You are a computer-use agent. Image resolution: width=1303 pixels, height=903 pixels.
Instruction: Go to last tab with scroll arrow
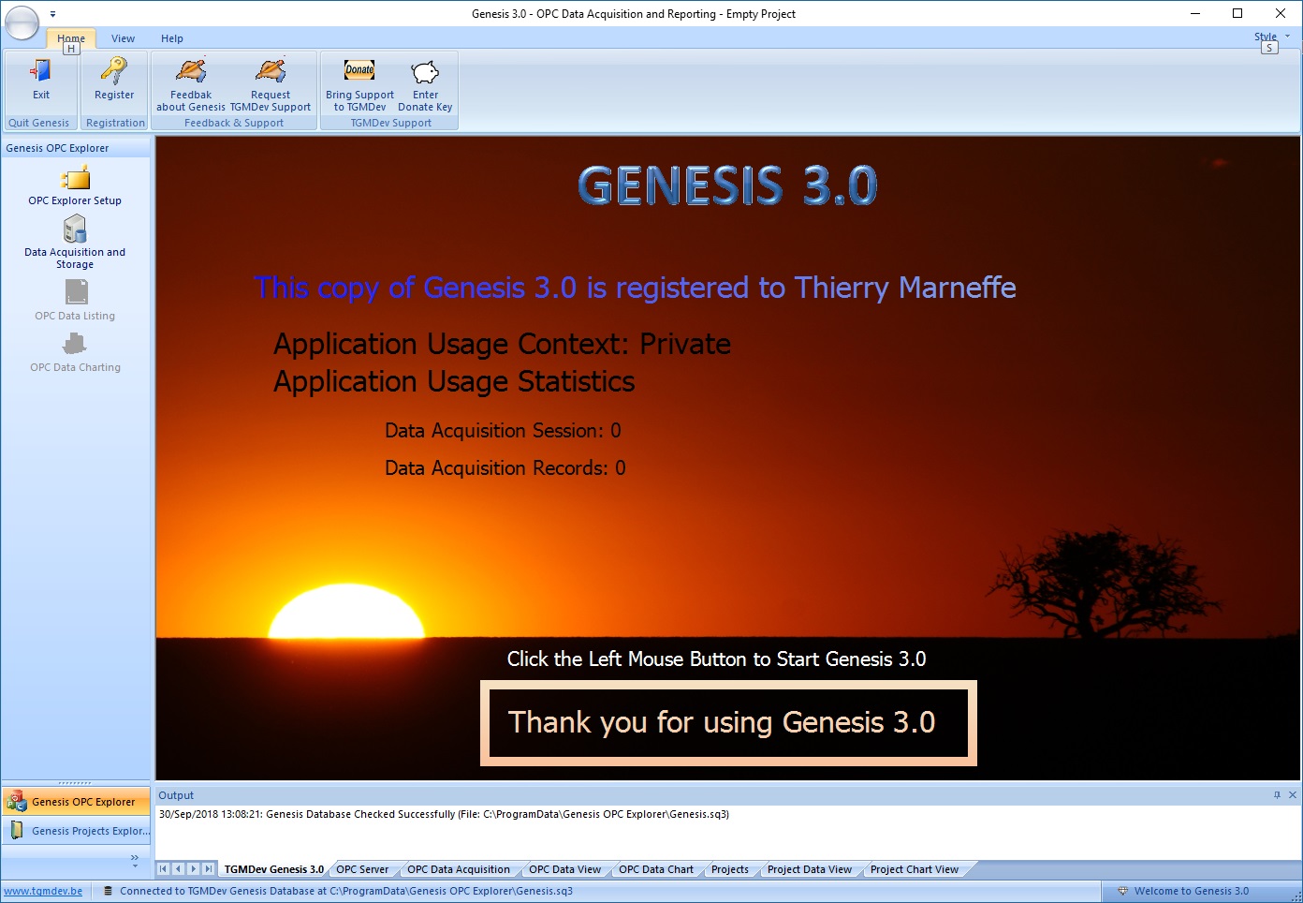pyautogui.click(x=208, y=869)
